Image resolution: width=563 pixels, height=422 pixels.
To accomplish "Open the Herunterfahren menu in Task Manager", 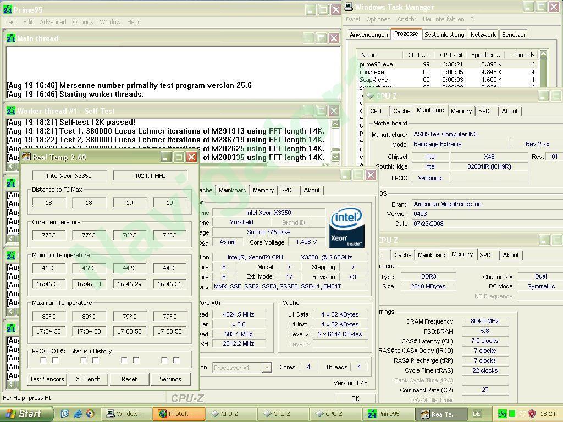I will (444, 19).
